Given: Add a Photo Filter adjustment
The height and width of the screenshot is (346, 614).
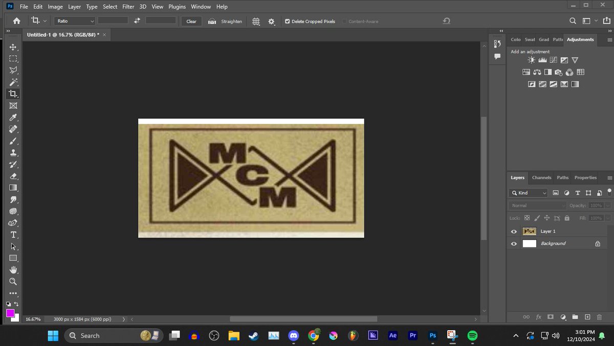Looking at the screenshot, I should point(558,72).
